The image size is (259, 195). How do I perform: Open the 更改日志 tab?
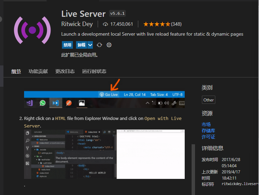click(x=65, y=71)
